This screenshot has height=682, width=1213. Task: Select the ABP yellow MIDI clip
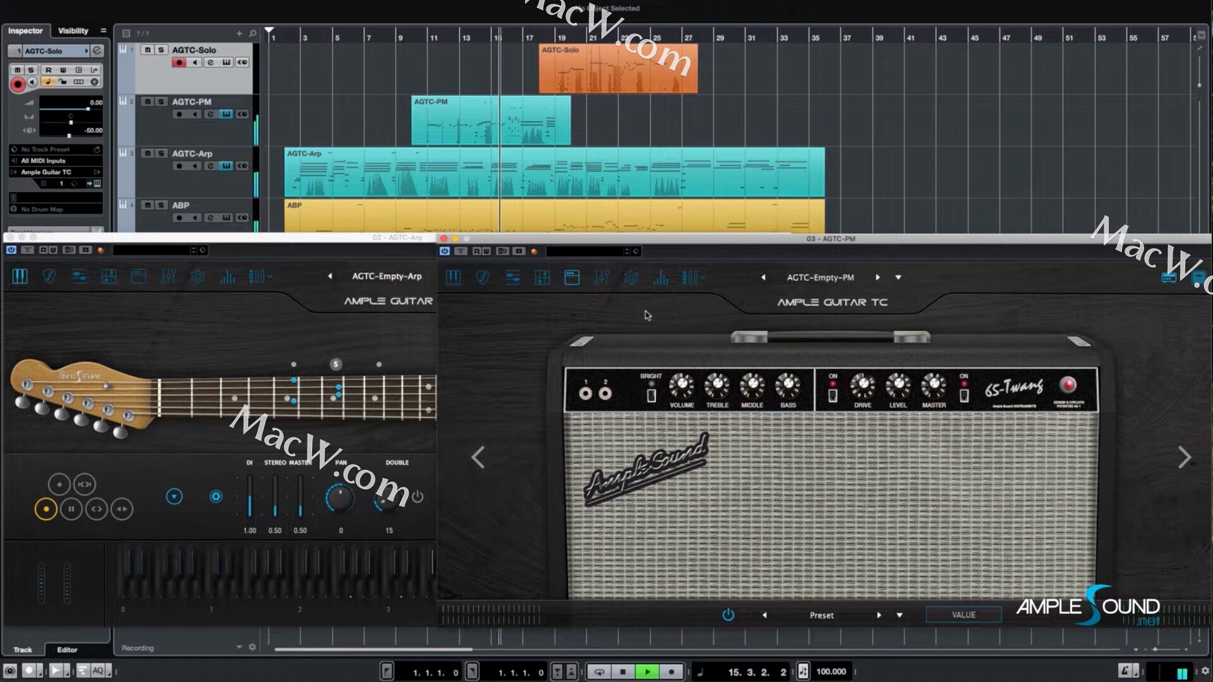click(x=554, y=217)
